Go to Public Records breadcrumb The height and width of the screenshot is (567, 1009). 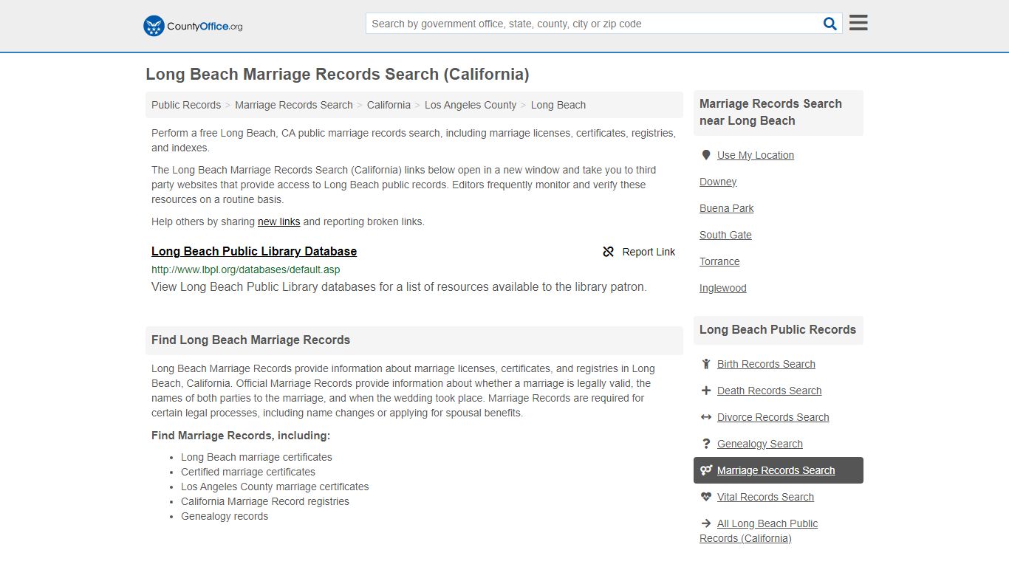pos(186,105)
